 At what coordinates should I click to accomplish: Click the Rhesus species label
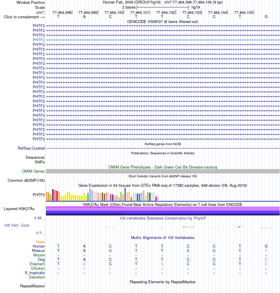pyautogui.click(x=38, y=251)
